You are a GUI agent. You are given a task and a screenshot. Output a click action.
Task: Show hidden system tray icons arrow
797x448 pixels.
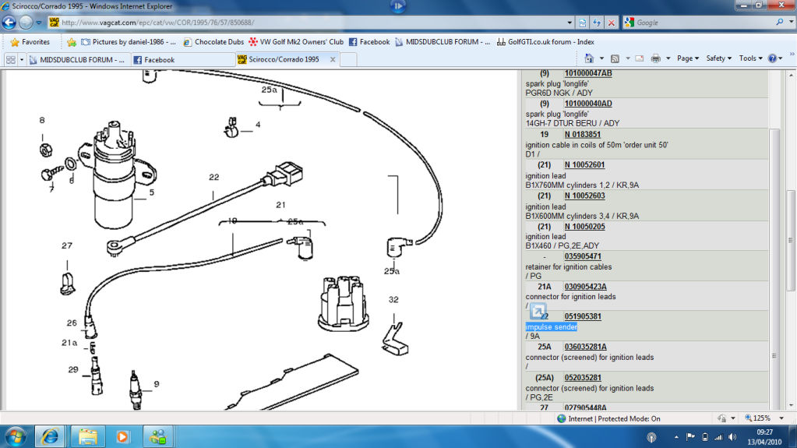tap(676, 437)
